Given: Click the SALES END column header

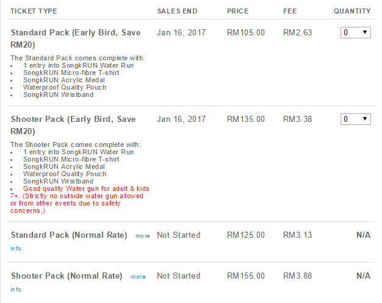Looking at the screenshot, I should pyautogui.click(x=177, y=11).
